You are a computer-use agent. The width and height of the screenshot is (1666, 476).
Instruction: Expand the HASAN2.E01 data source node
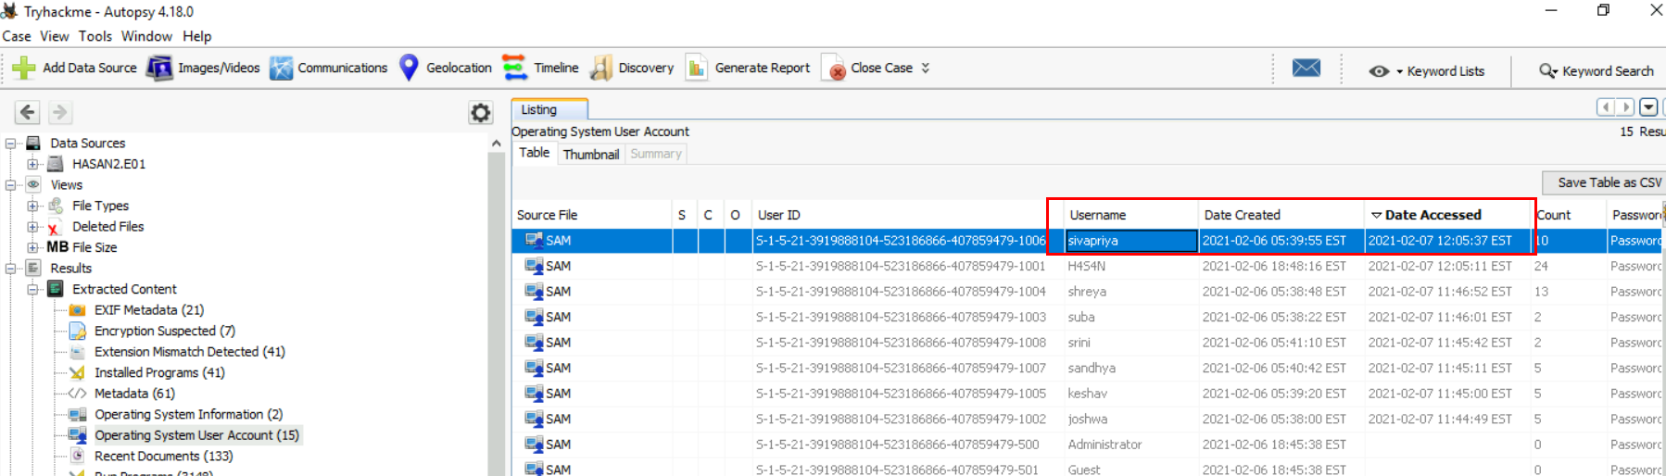[33, 164]
